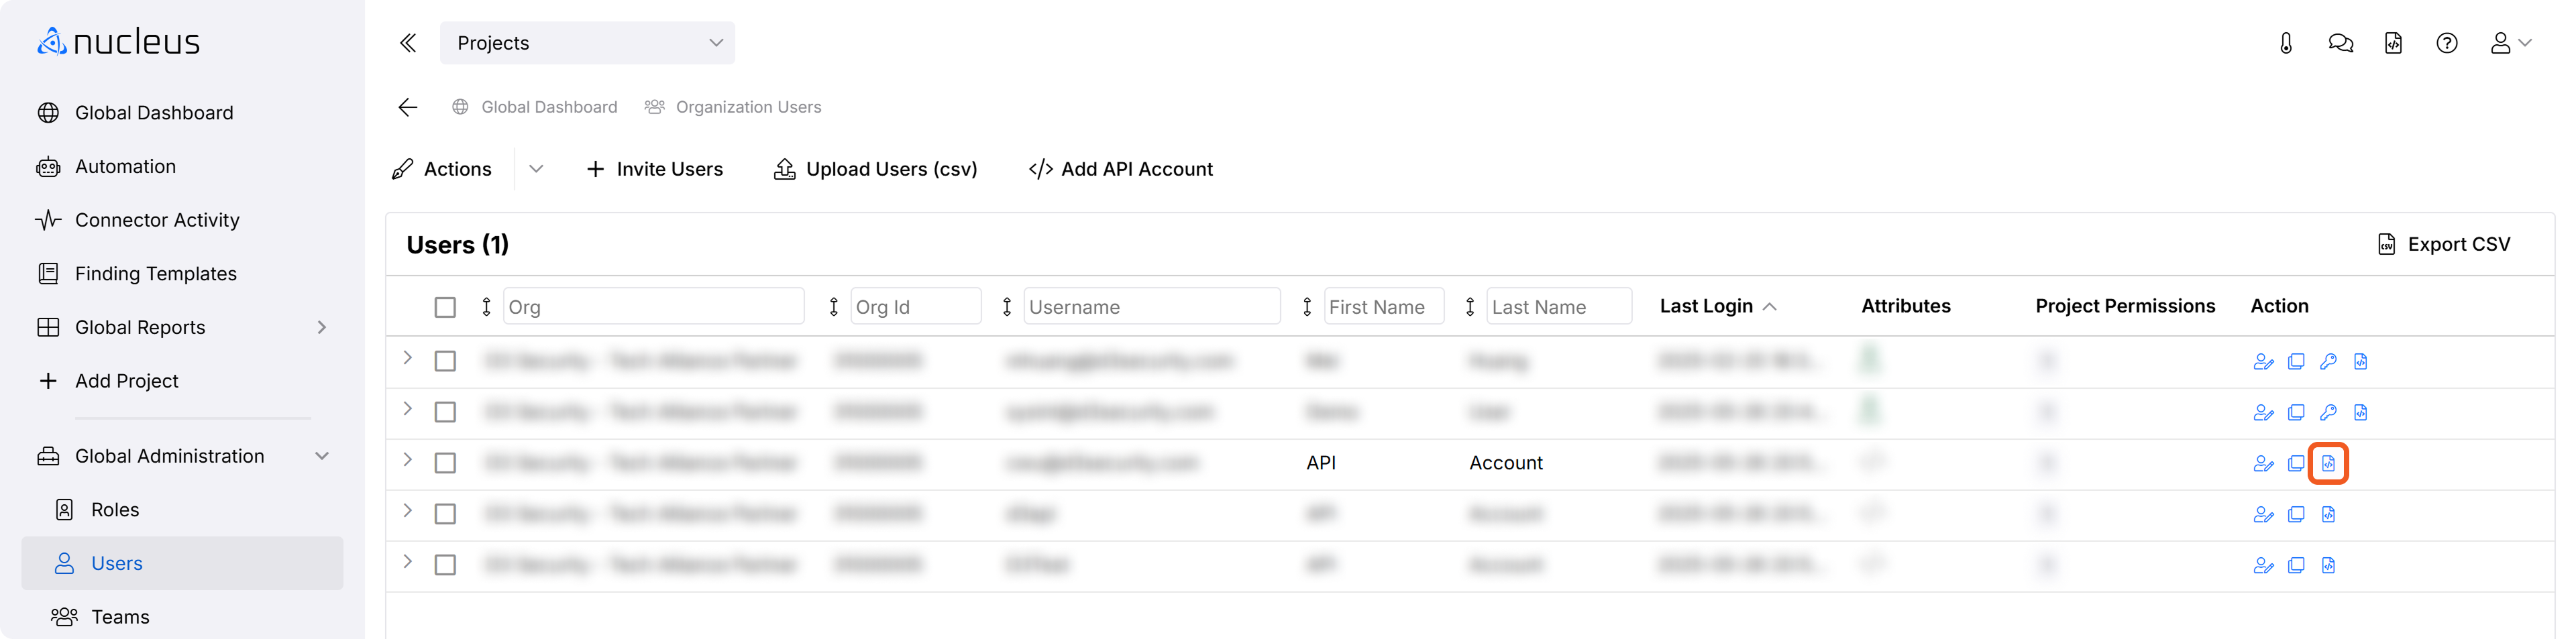Open the help question mark icon
Viewport: 2576px width, 639px height.
2446,43
